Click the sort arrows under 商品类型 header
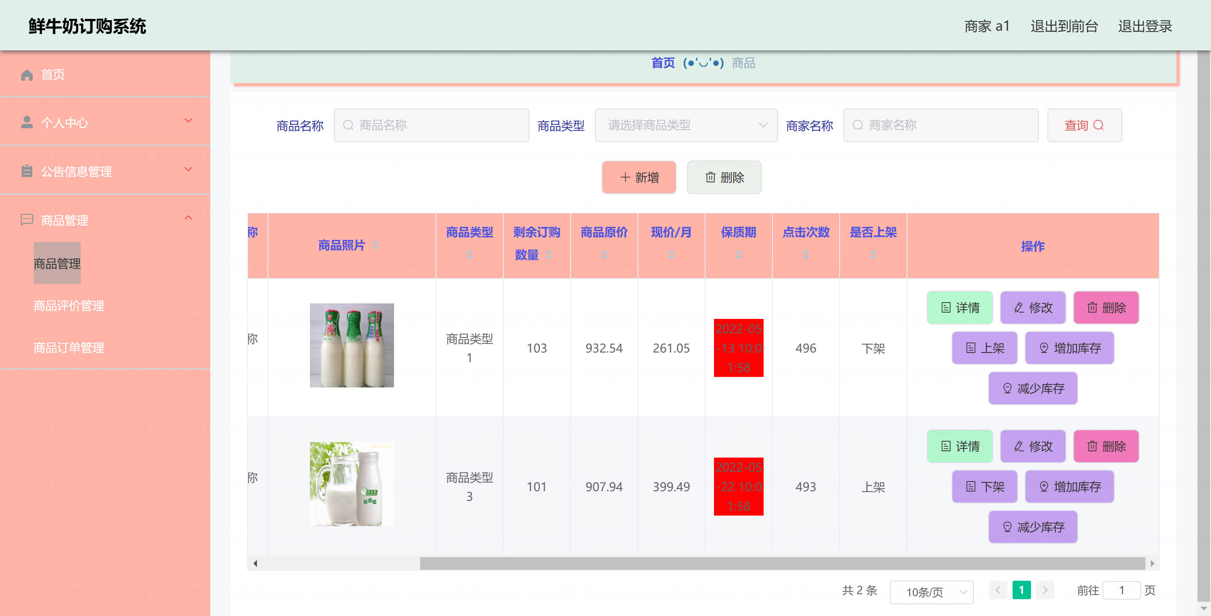The height and width of the screenshot is (616, 1211). 469,255
